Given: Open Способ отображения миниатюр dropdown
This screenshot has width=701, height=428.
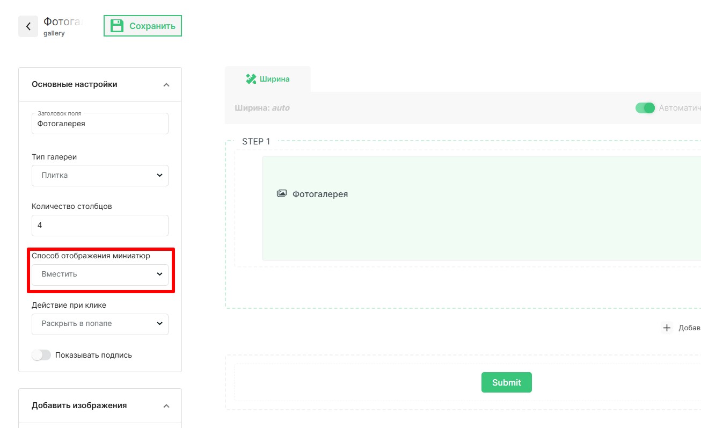Looking at the screenshot, I should click(100, 274).
